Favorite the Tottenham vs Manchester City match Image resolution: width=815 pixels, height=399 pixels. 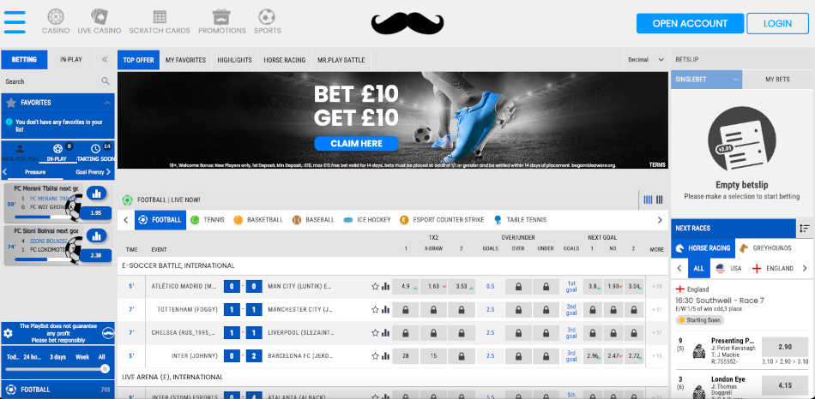[375, 309]
